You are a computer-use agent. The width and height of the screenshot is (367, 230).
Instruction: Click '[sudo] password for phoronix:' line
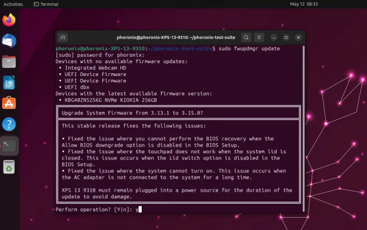tap(100, 55)
